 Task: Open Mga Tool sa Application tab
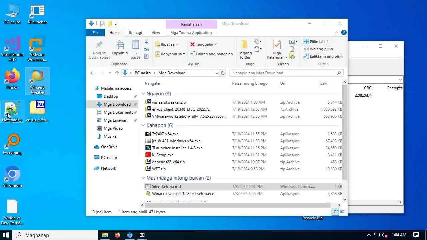pos(191,33)
